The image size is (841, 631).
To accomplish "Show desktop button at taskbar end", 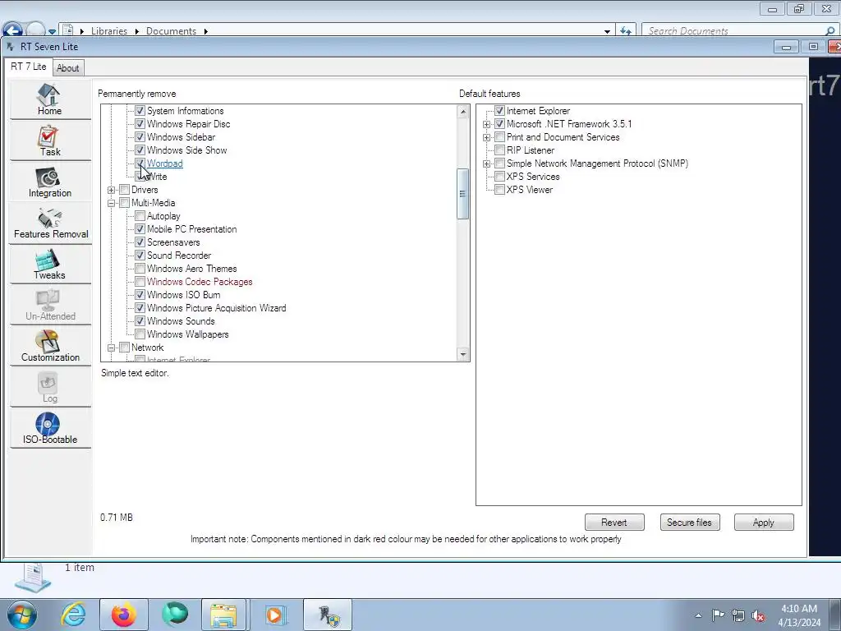I will [835, 615].
